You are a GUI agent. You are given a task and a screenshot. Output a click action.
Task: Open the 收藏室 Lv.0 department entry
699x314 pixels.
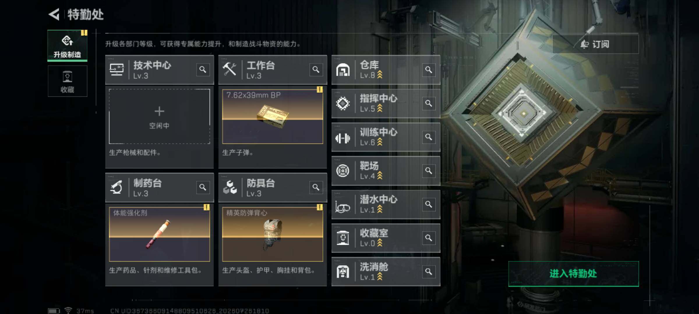(x=386, y=238)
